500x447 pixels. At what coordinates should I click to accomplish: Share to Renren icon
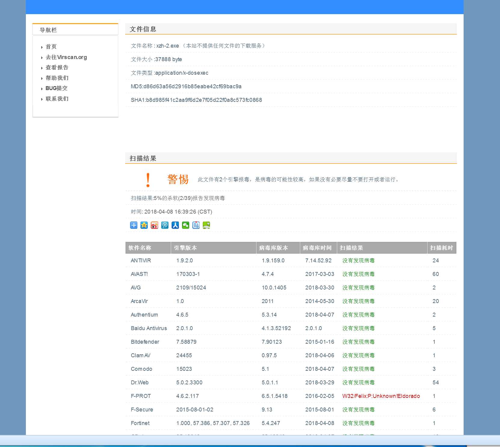click(175, 225)
